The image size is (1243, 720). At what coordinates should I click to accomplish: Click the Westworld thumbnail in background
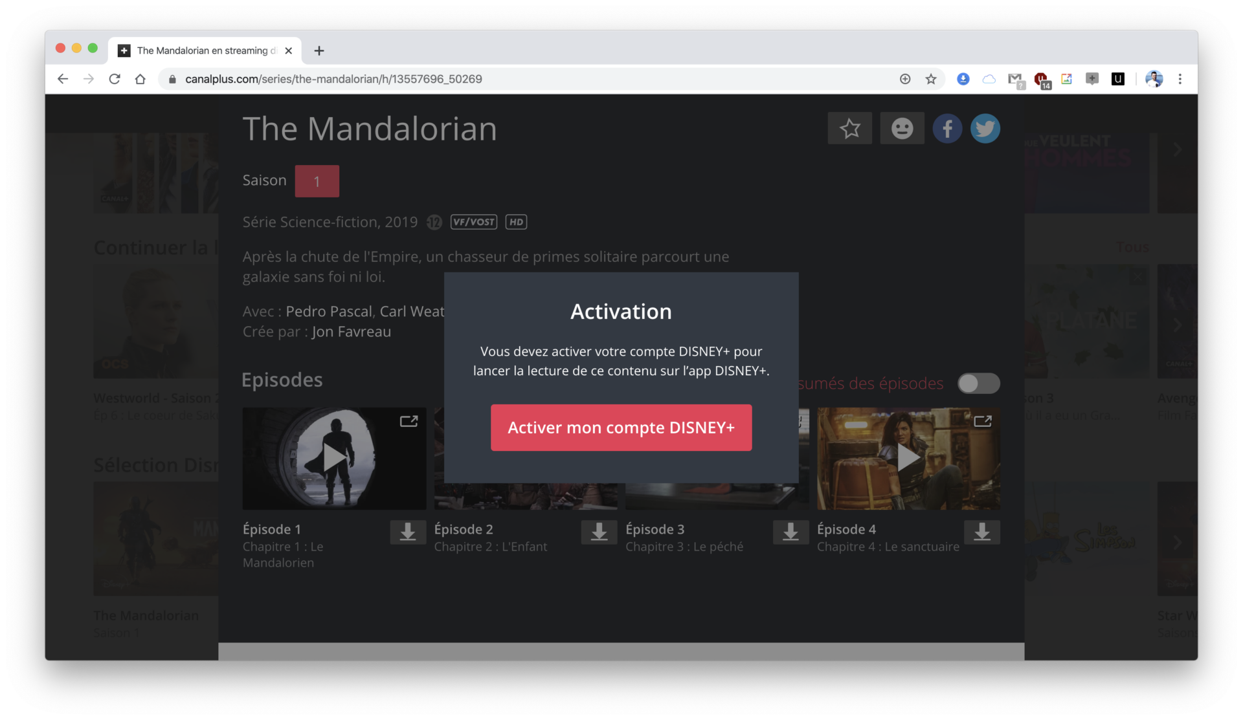(x=155, y=322)
